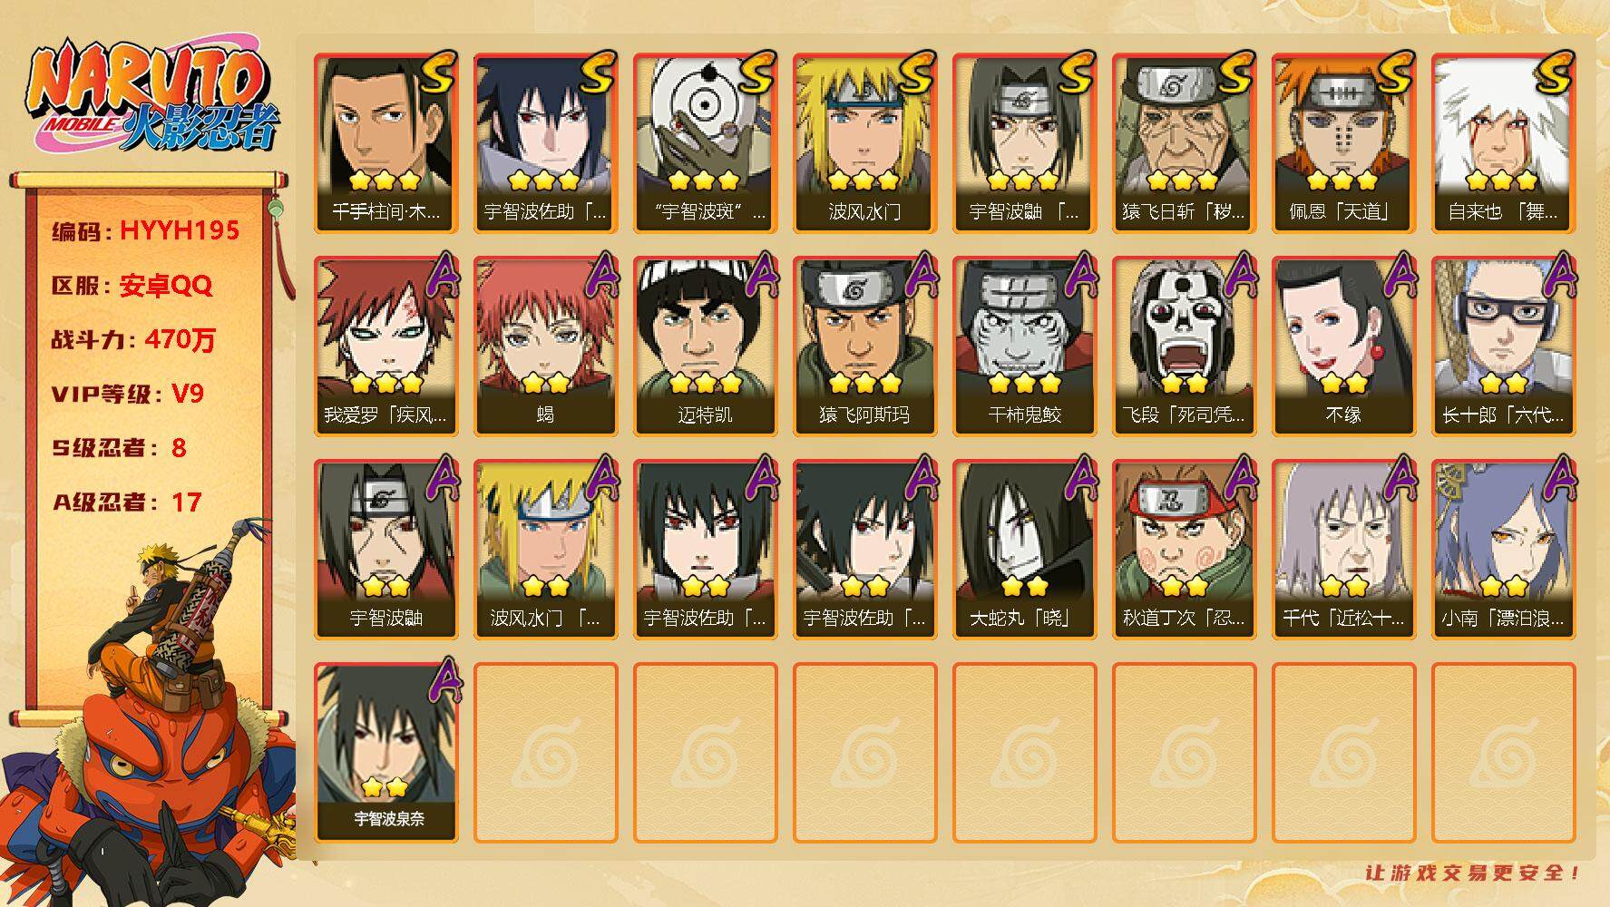Click the 大蛇丸「晓」ninja card
1610x907 pixels.
1024,549
